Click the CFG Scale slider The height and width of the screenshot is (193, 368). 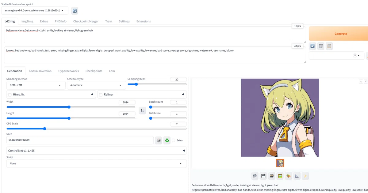pyautogui.click(x=96, y=129)
